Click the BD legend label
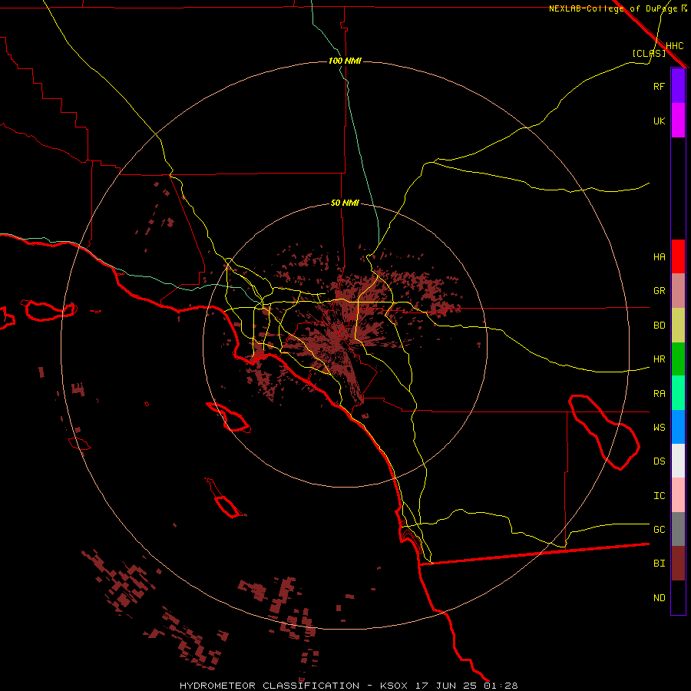Viewport: 691px width, 691px height. click(659, 326)
